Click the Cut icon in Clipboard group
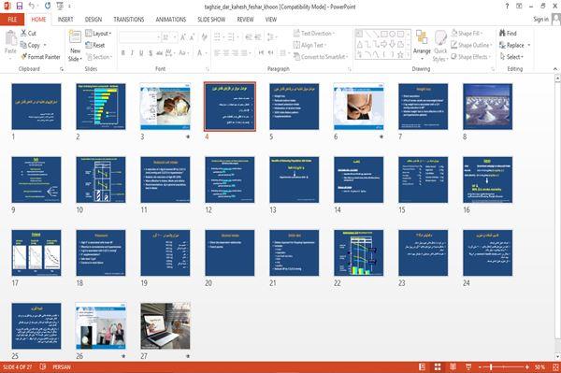Viewport: 561px width, 373px height. [x=28, y=34]
